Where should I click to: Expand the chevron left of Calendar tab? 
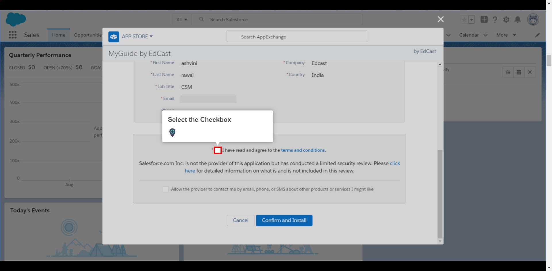tap(448, 35)
